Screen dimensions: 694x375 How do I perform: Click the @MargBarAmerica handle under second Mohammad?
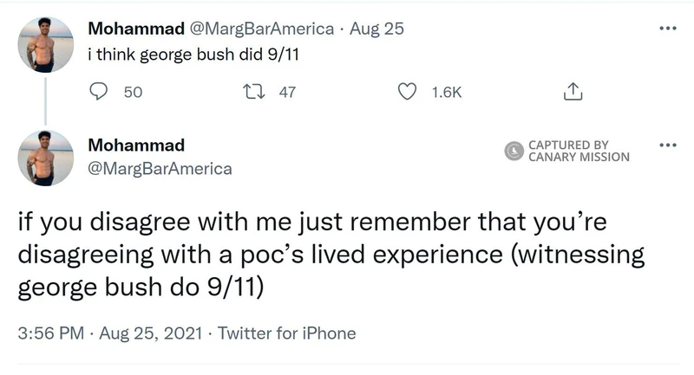click(x=160, y=168)
